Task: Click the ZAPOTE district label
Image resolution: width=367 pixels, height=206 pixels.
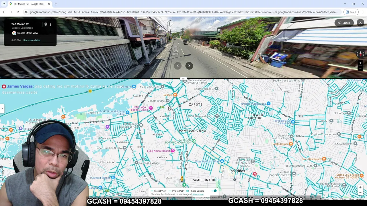Action: click(x=196, y=104)
